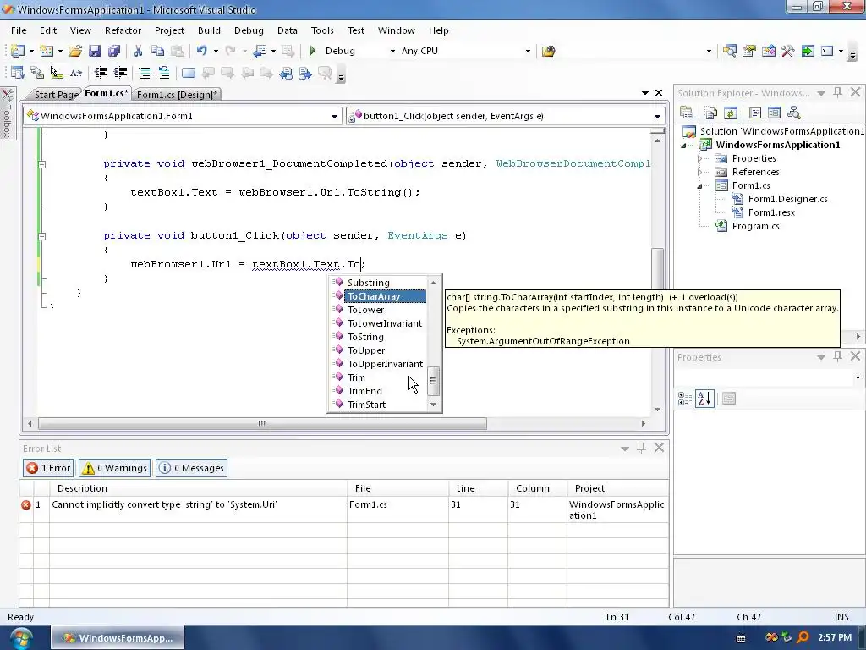Viewport: 866px width, 650px height.
Task: Select the 'Cannot implicitly convert type' error row
Action: coord(343,510)
